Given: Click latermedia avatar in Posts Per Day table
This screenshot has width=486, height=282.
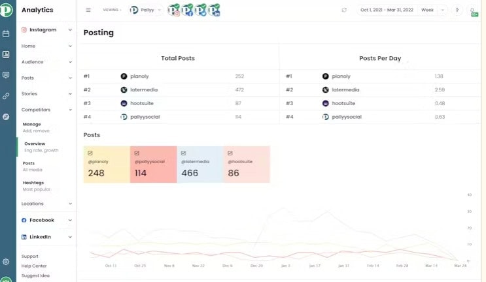Looking at the screenshot, I should [x=326, y=89].
